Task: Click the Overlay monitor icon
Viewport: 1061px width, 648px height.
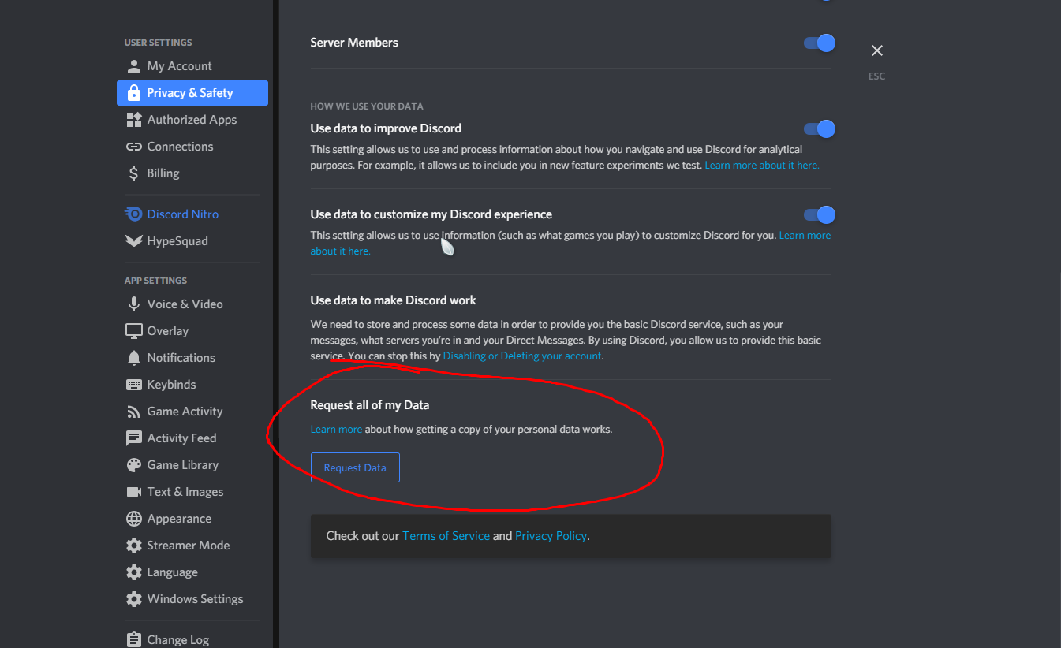Action: [x=134, y=331]
